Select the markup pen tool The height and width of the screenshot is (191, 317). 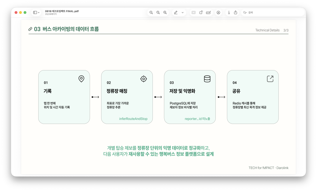click(x=176, y=13)
